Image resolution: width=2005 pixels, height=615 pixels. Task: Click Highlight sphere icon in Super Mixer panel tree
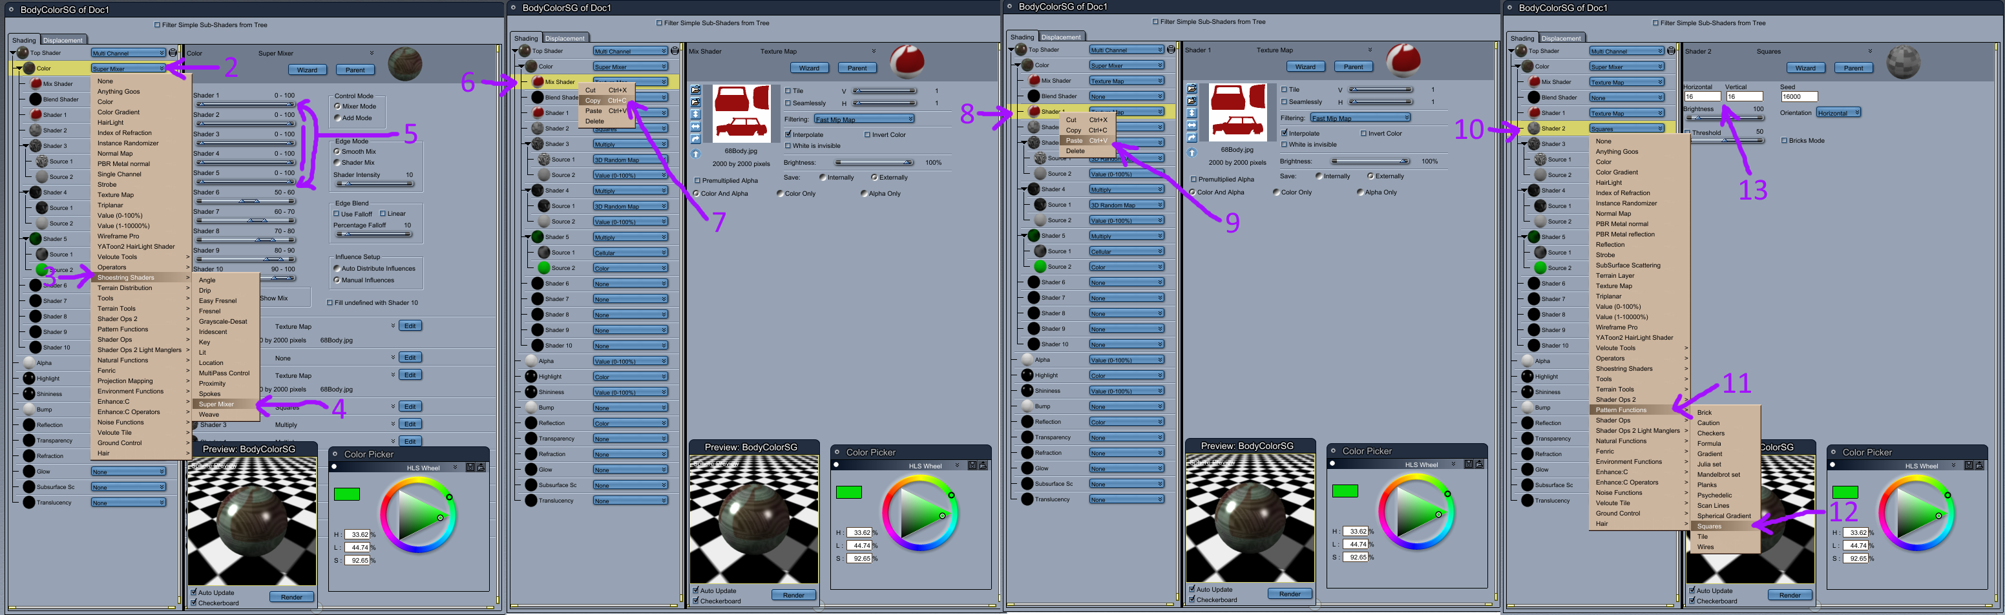30,379
